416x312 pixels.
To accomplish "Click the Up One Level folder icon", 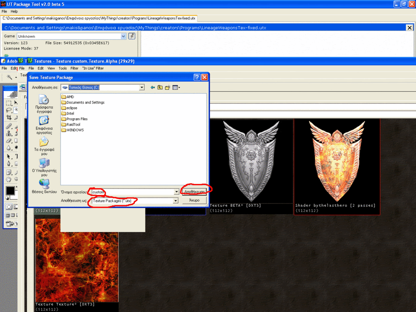I will pos(160,87).
